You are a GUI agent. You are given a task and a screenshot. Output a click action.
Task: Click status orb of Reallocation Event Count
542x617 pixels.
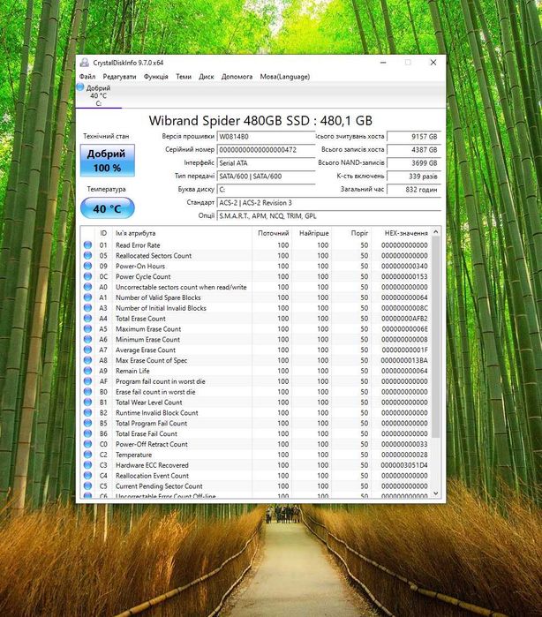[x=87, y=476]
